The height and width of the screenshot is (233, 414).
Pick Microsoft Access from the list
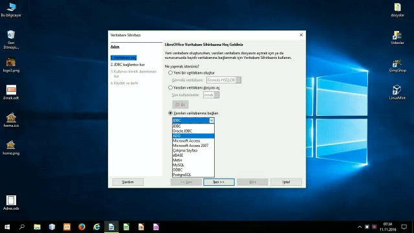click(x=193, y=141)
